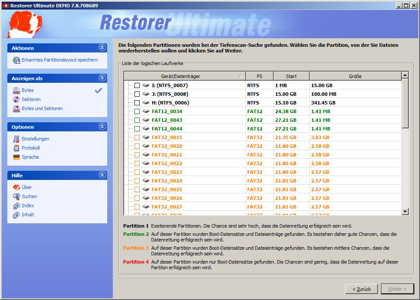The image size is (420, 300).
Task: Sort by the FS column header
Action: point(259,76)
